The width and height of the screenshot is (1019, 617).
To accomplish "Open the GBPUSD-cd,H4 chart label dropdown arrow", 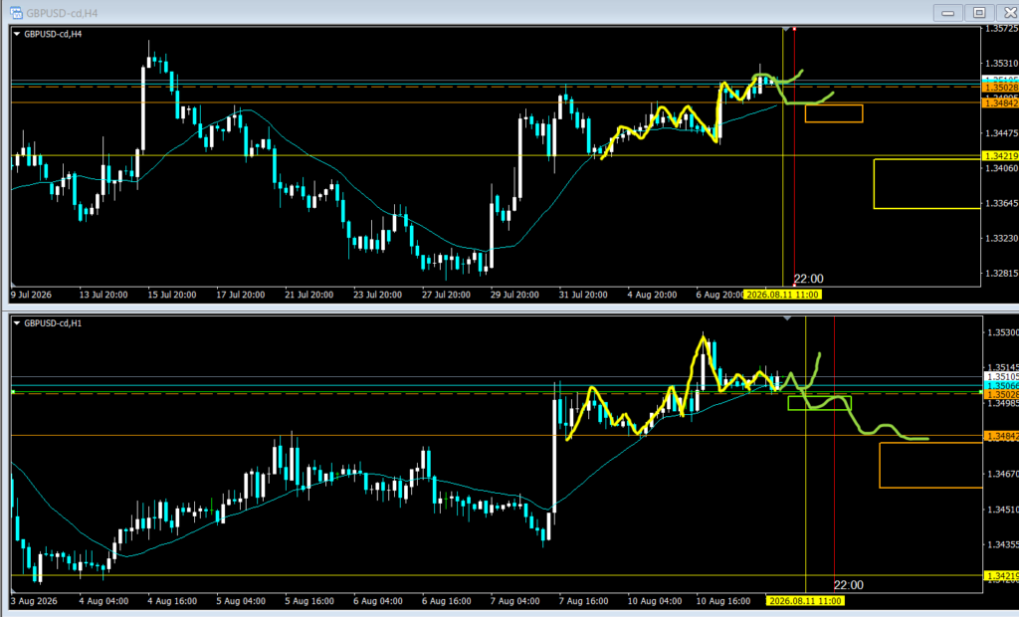I will 17,34.
